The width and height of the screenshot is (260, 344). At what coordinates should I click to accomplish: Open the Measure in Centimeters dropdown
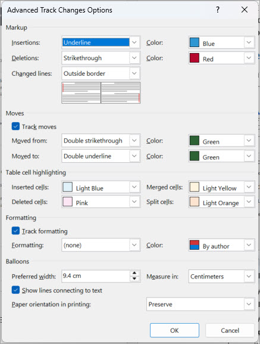[222, 276]
